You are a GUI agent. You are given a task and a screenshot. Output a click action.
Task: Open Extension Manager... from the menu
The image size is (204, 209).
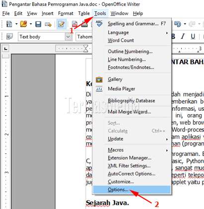[132, 158]
